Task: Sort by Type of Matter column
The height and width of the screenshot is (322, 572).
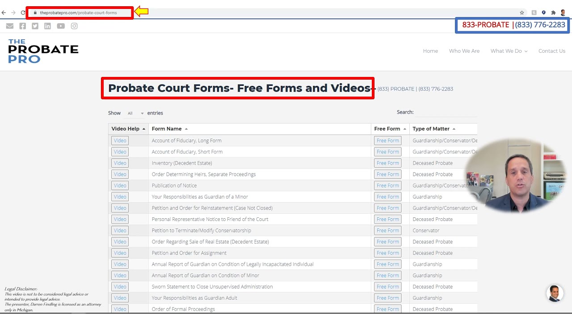Action: pos(443,129)
